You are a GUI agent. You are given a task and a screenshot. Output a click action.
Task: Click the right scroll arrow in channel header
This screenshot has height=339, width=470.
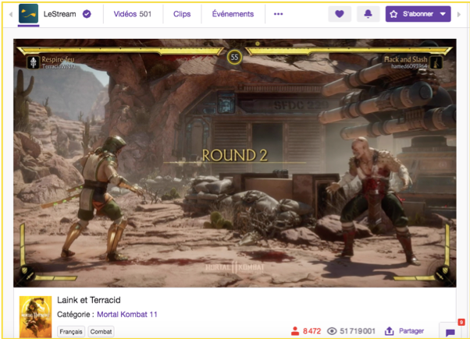point(459,14)
